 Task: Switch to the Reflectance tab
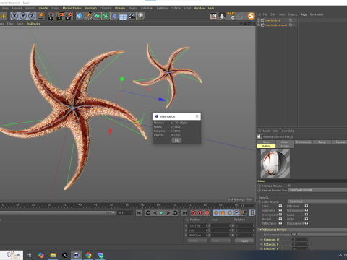coord(304,142)
